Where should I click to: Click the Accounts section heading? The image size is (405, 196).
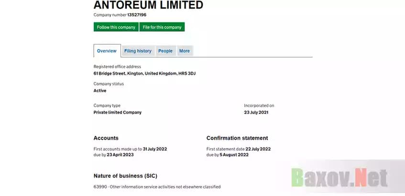point(106,138)
